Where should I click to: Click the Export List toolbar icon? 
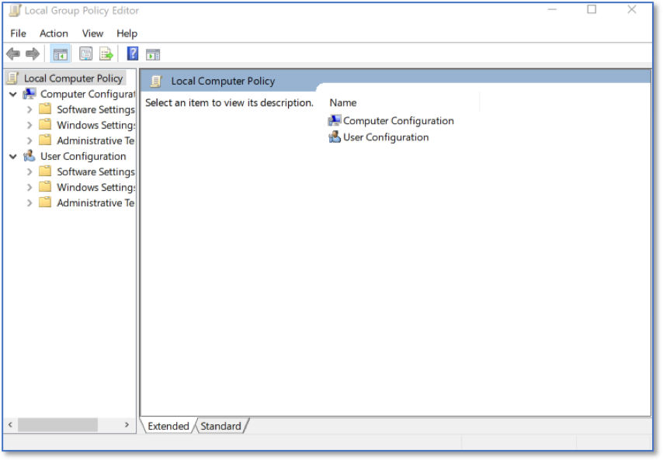pyautogui.click(x=106, y=54)
